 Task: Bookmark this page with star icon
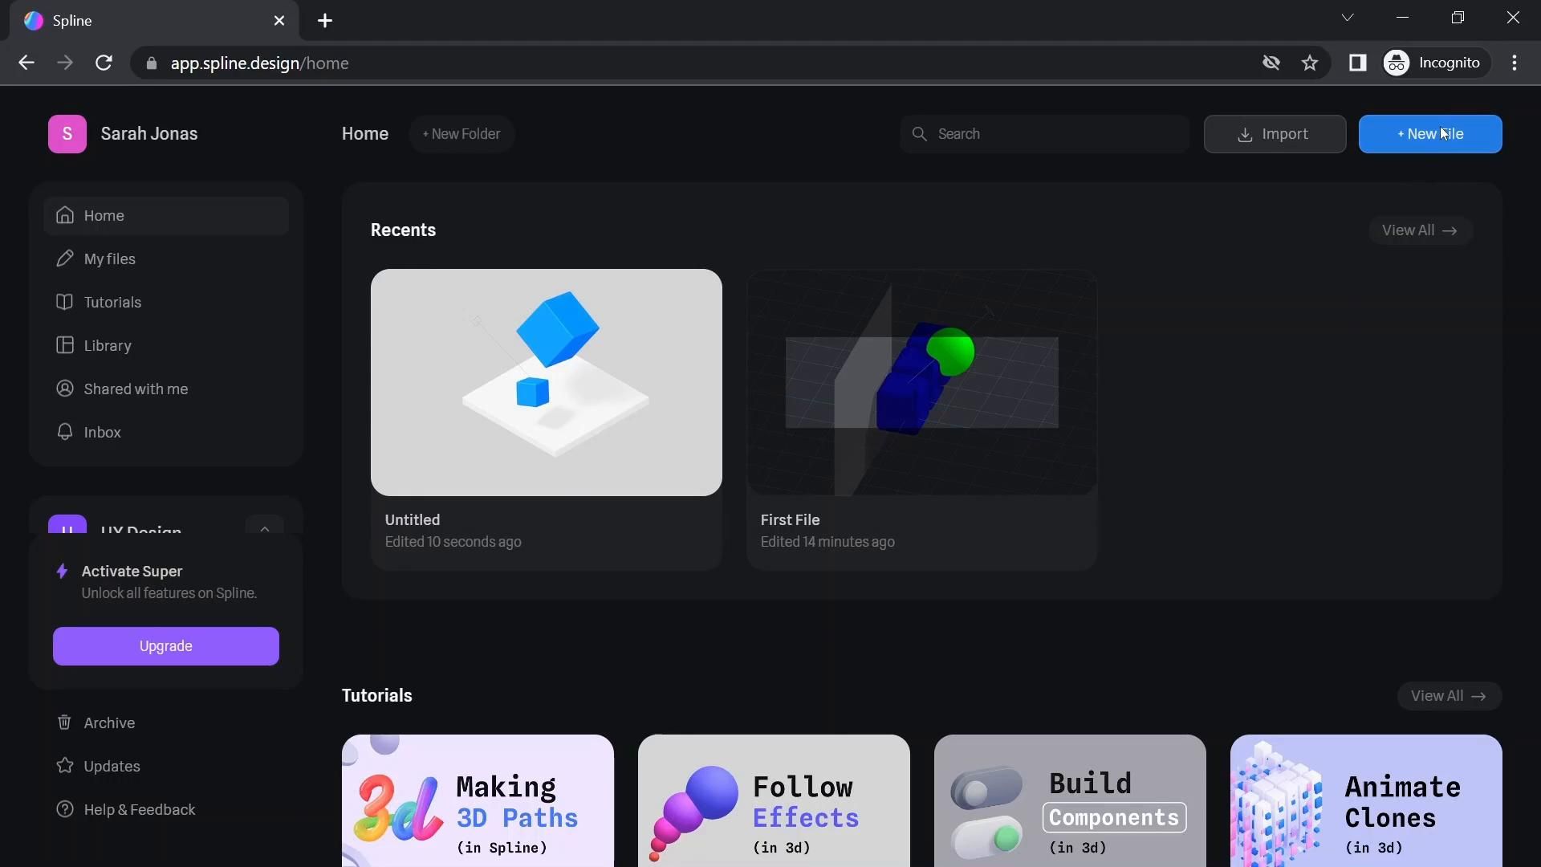coord(1310,63)
